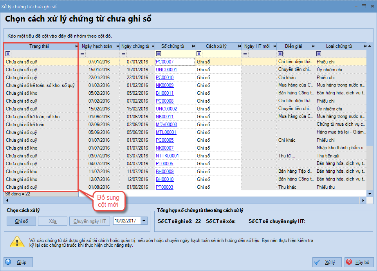Open voucher link NK00007
This screenshot has width=377, height=271.
[165, 148]
